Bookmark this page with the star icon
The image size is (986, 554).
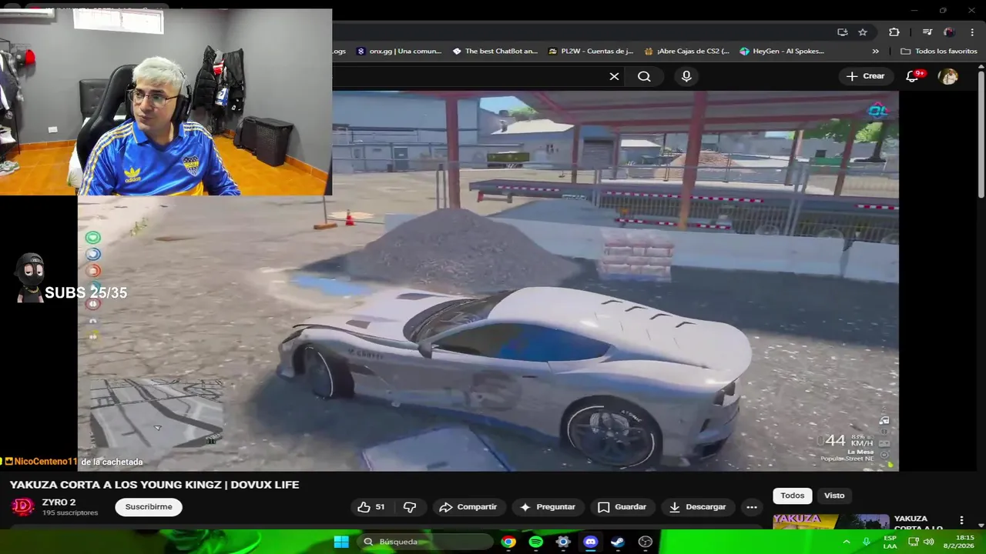(863, 32)
